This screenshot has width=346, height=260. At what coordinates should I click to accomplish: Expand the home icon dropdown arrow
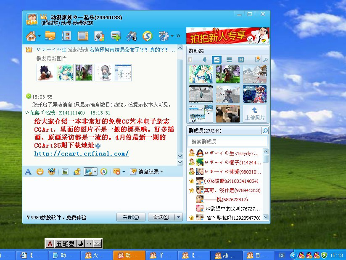coord(38,36)
